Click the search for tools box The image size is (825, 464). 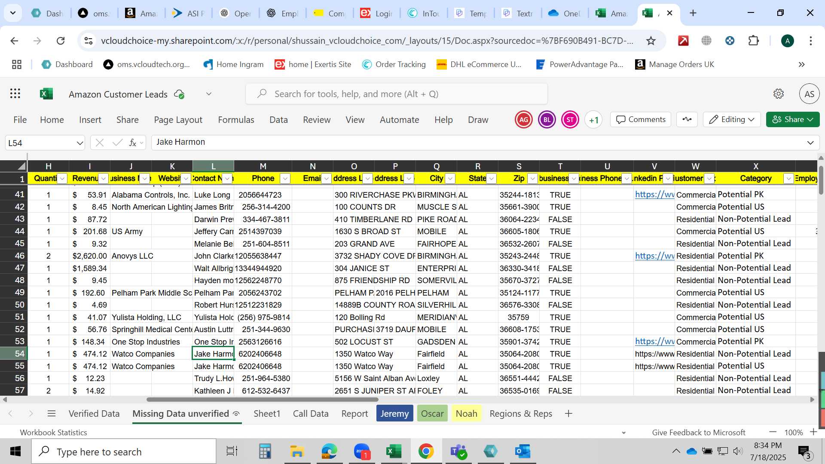coord(397,94)
